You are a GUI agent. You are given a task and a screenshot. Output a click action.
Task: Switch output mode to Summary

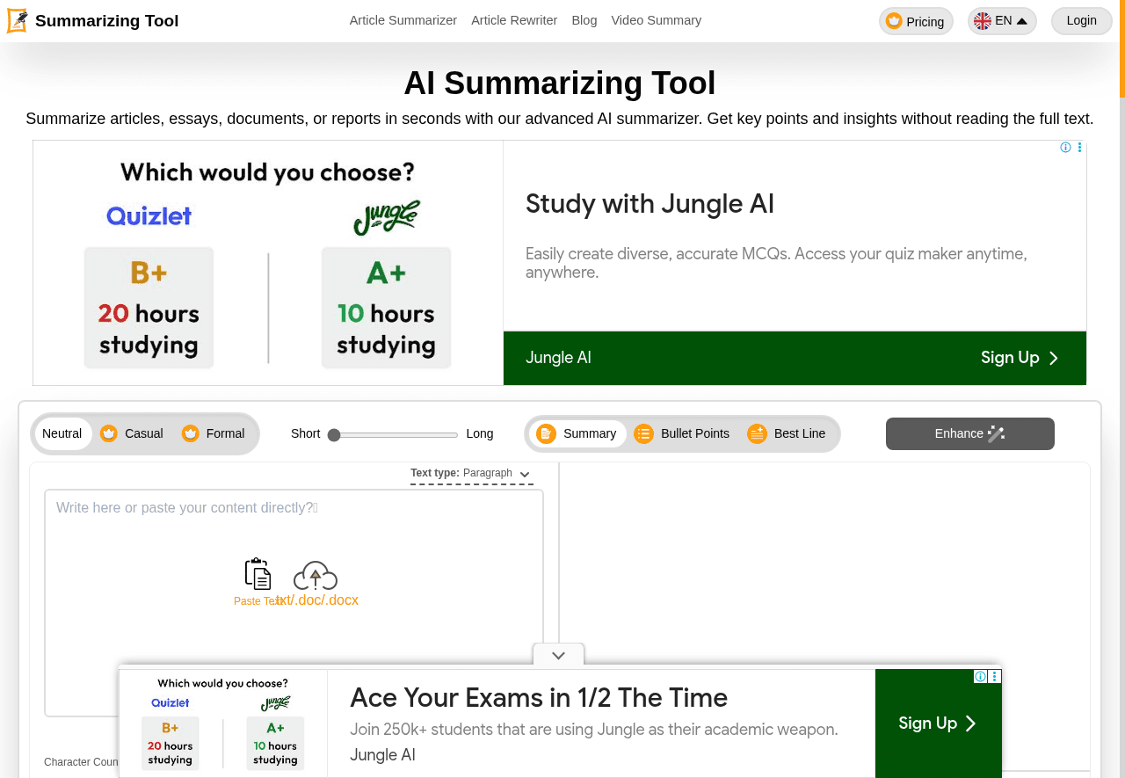pos(577,433)
